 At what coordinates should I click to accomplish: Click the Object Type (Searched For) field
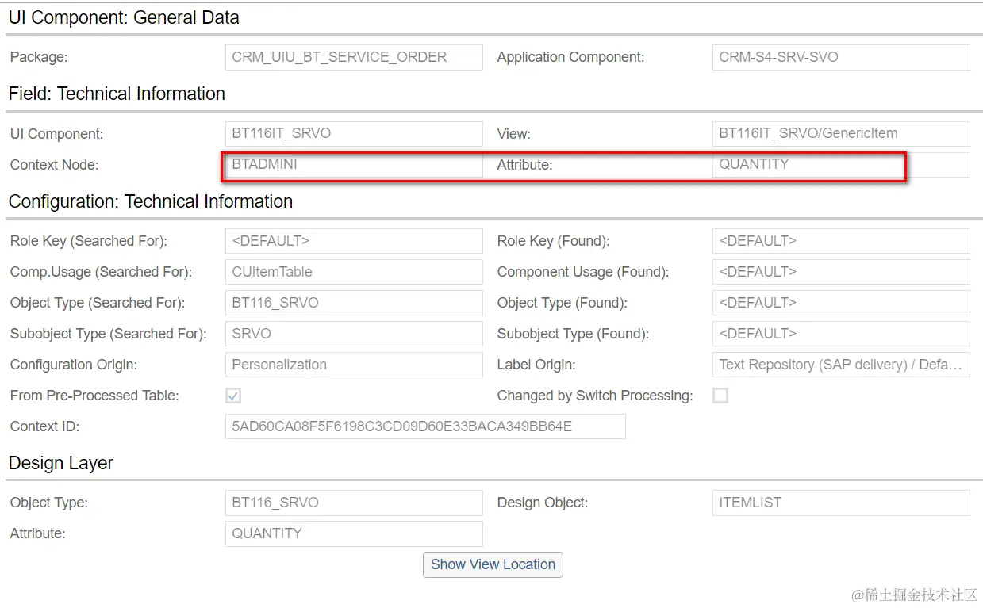(x=354, y=303)
